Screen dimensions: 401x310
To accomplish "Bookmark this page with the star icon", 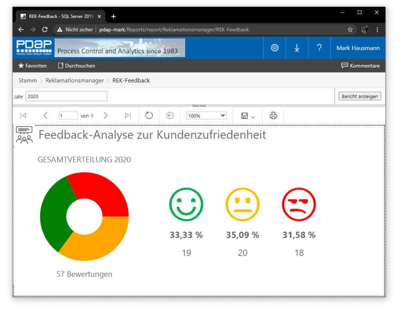I will [x=350, y=29].
